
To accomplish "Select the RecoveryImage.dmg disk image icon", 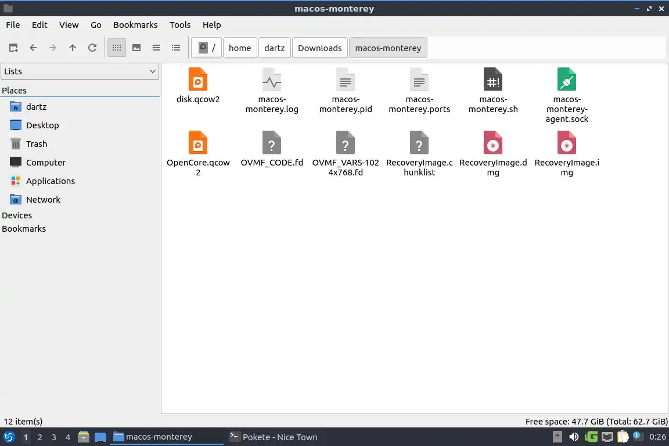I will click(x=493, y=142).
